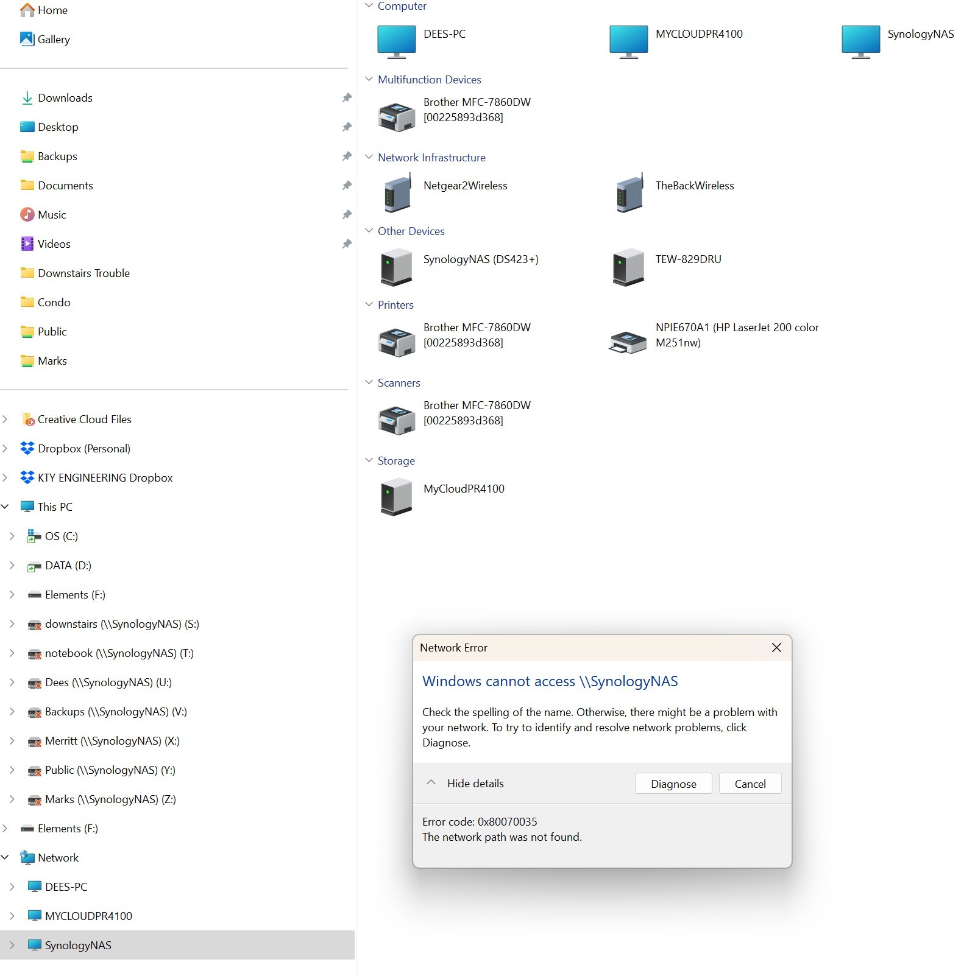
Task: Select Public (\\SynologyNAS) (Y:) mapped drive
Action: click(x=102, y=770)
